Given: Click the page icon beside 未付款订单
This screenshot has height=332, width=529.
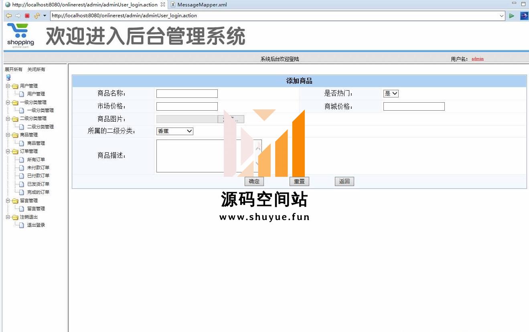Looking at the screenshot, I should (x=22, y=168).
